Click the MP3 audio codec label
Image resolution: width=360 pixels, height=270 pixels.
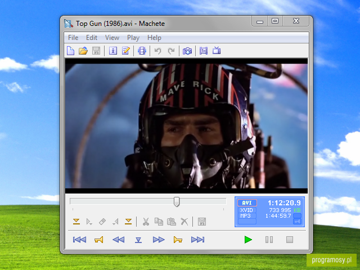pyautogui.click(x=247, y=216)
